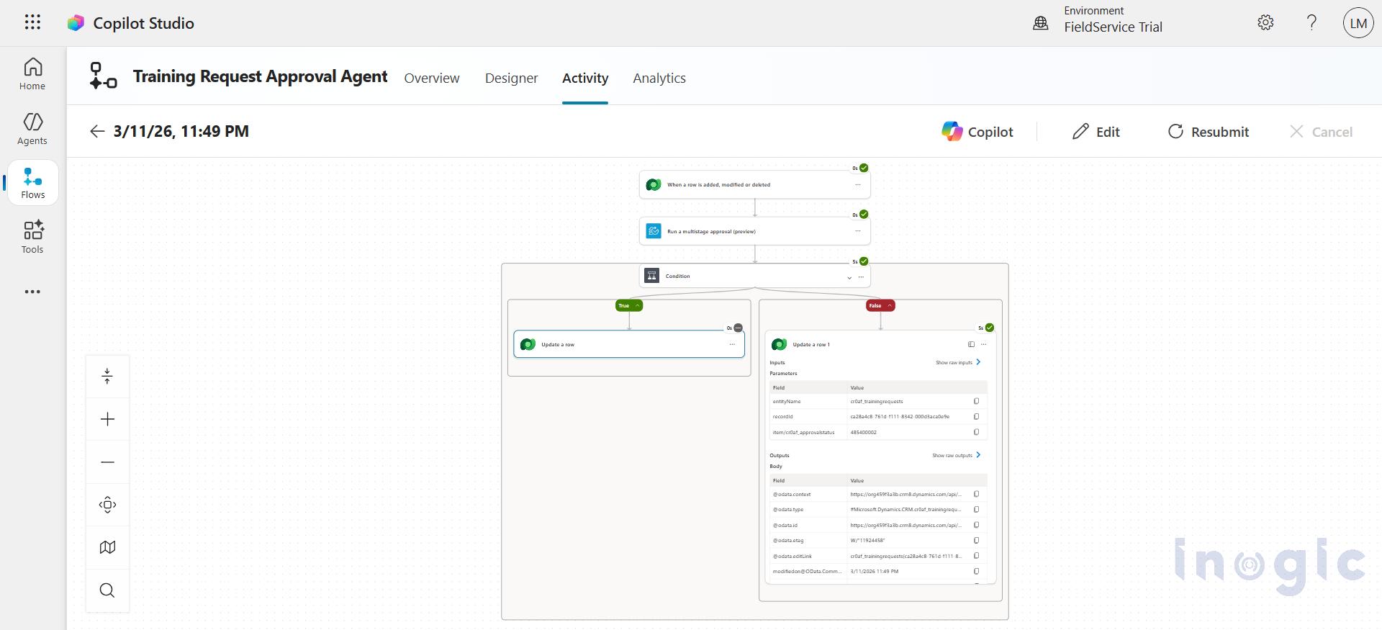This screenshot has height=630, width=1382.
Task: Toggle the minimap
Action: (x=107, y=547)
